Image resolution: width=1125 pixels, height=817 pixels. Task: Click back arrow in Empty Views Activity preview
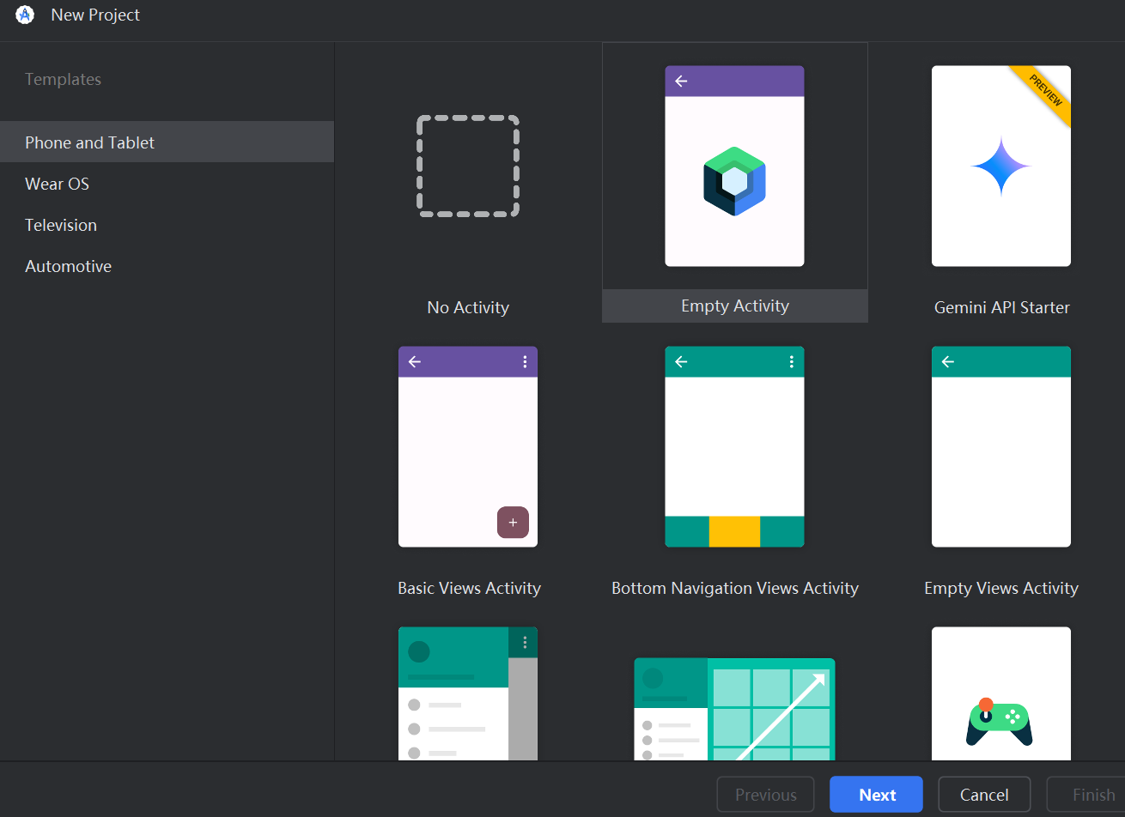948,361
